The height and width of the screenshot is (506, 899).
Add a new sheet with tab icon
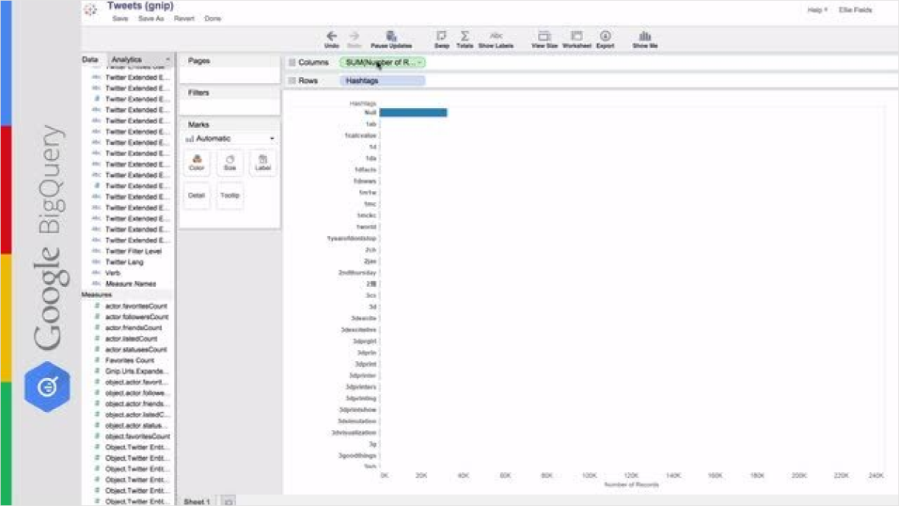(x=228, y=501)
